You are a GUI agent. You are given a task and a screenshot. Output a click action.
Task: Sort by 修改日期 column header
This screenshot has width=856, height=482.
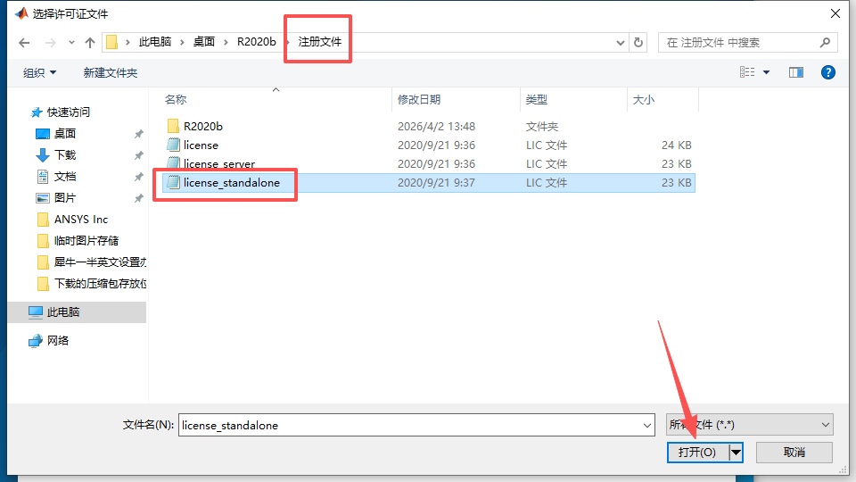(419, 99)
